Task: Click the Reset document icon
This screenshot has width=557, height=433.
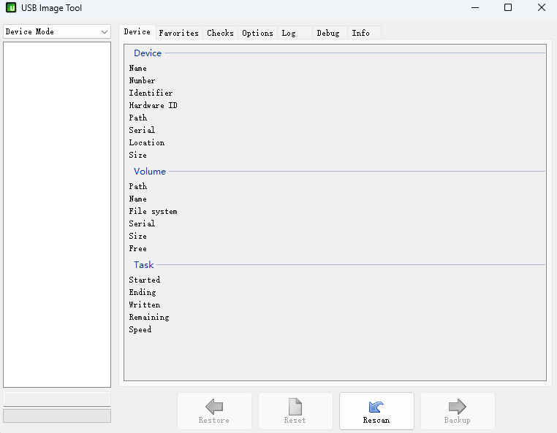Action: click(x=295, y=407)
